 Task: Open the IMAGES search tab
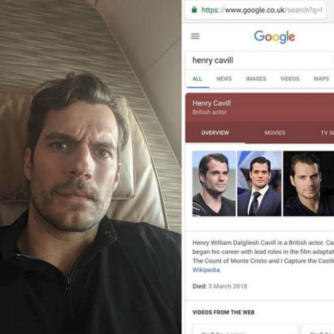256,79
